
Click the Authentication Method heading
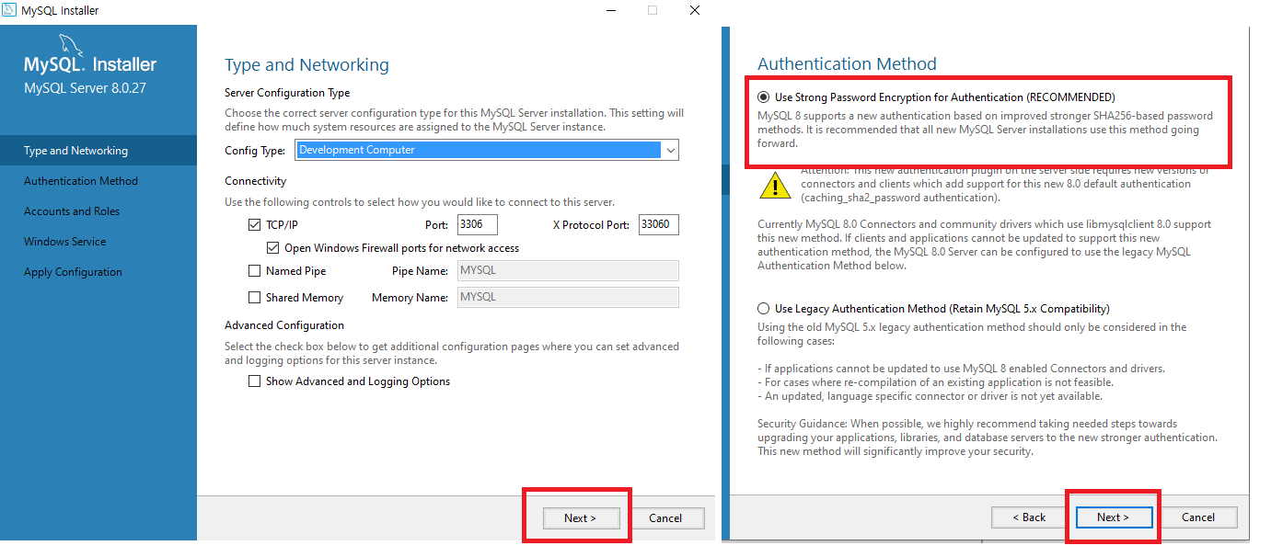847,64
